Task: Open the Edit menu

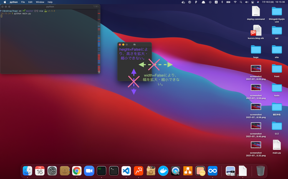Action: [x=30, y=2]
